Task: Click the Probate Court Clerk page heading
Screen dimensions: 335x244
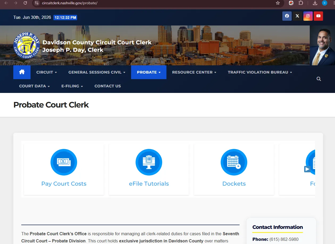Action: [51, 105]
